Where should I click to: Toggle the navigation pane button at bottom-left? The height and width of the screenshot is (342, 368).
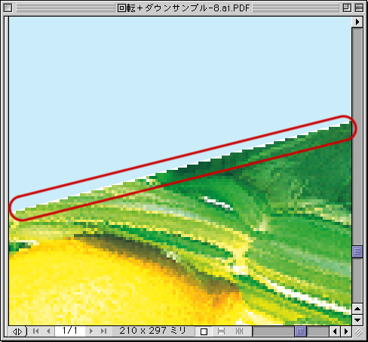point(17,331)
